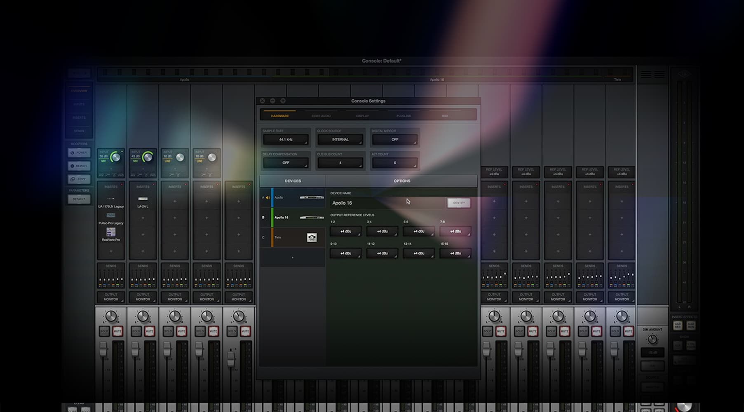This screenshot has height=412, width=744.
Task: Click the DEVICES column header
Action: coord(293,181)
